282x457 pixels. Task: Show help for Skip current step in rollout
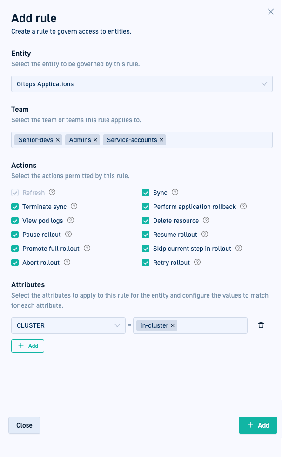(239, 249)
